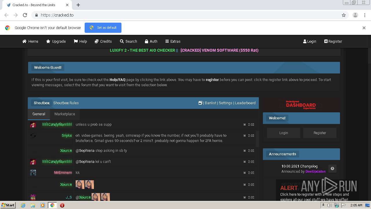Open Credits in the navigation bar
Screen dimensions: 371x209
[x=103, y=41]
